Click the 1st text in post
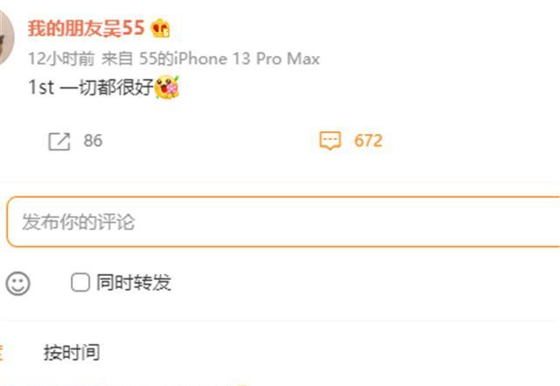Screen dimensions: 560x386 (x=41, y=88)
